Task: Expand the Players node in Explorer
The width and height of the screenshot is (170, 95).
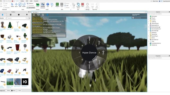Action: point(149,18)
